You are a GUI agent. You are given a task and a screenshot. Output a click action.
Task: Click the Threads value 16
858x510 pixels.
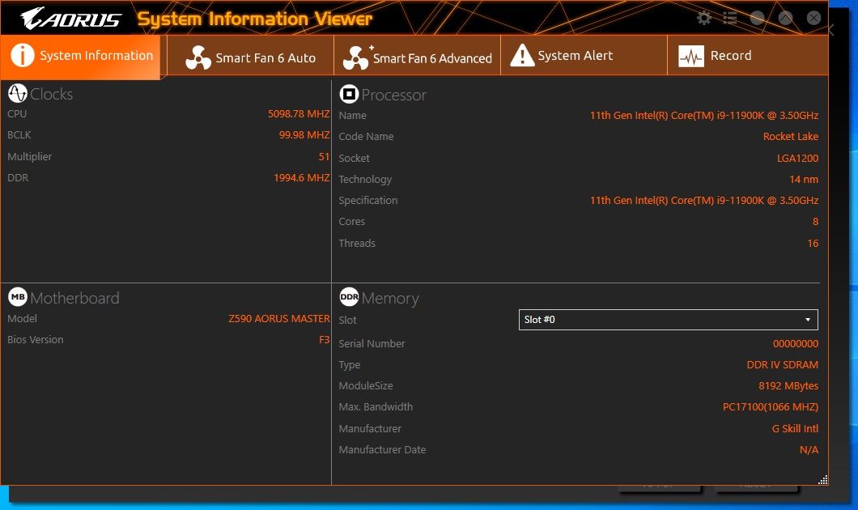pyautogui.click(x=813, y=244)
